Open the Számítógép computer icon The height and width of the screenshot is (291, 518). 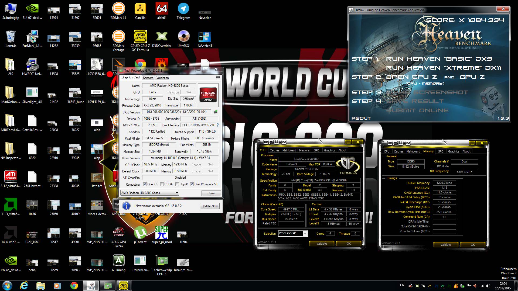[11, 11]
